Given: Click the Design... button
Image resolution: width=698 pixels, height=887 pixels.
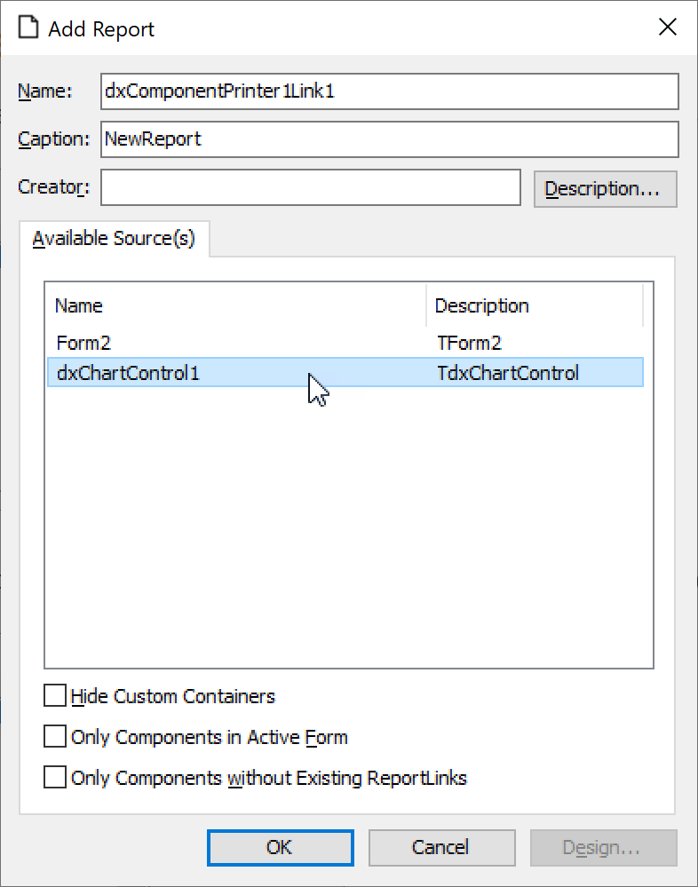Looking at the screenshot, I should pyautogui.click(x=603, y=847).
